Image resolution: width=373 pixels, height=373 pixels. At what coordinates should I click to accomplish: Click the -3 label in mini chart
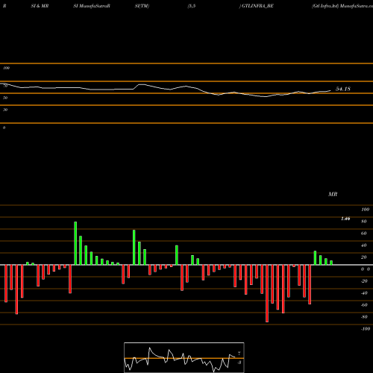coord(239,363)
